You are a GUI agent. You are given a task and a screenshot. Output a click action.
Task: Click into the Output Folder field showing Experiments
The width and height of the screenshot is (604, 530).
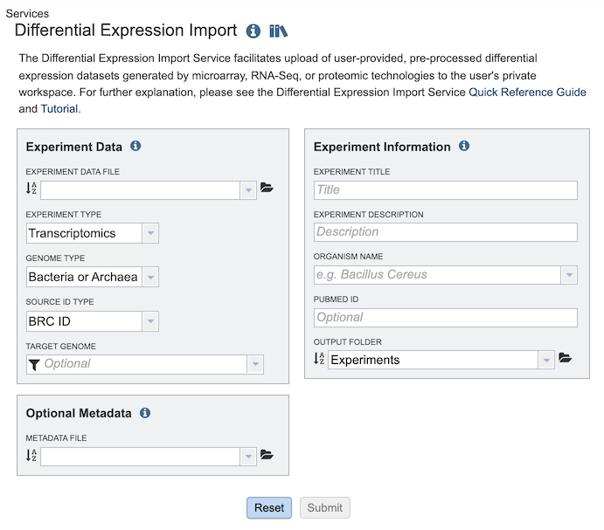433,360
